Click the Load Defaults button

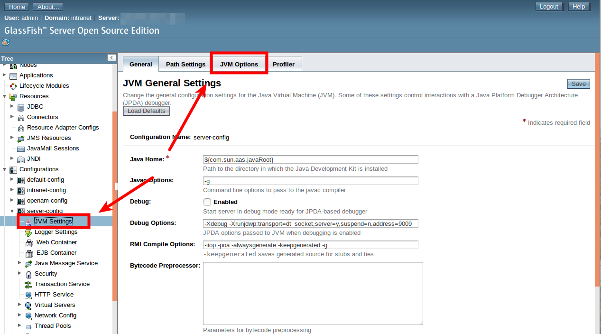(146, 111)
